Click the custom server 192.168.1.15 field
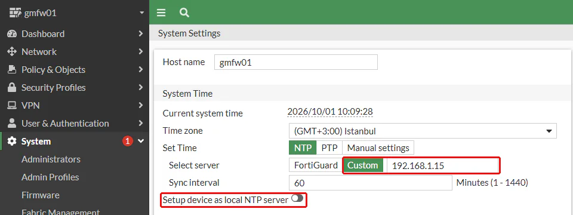 [442, 165]
